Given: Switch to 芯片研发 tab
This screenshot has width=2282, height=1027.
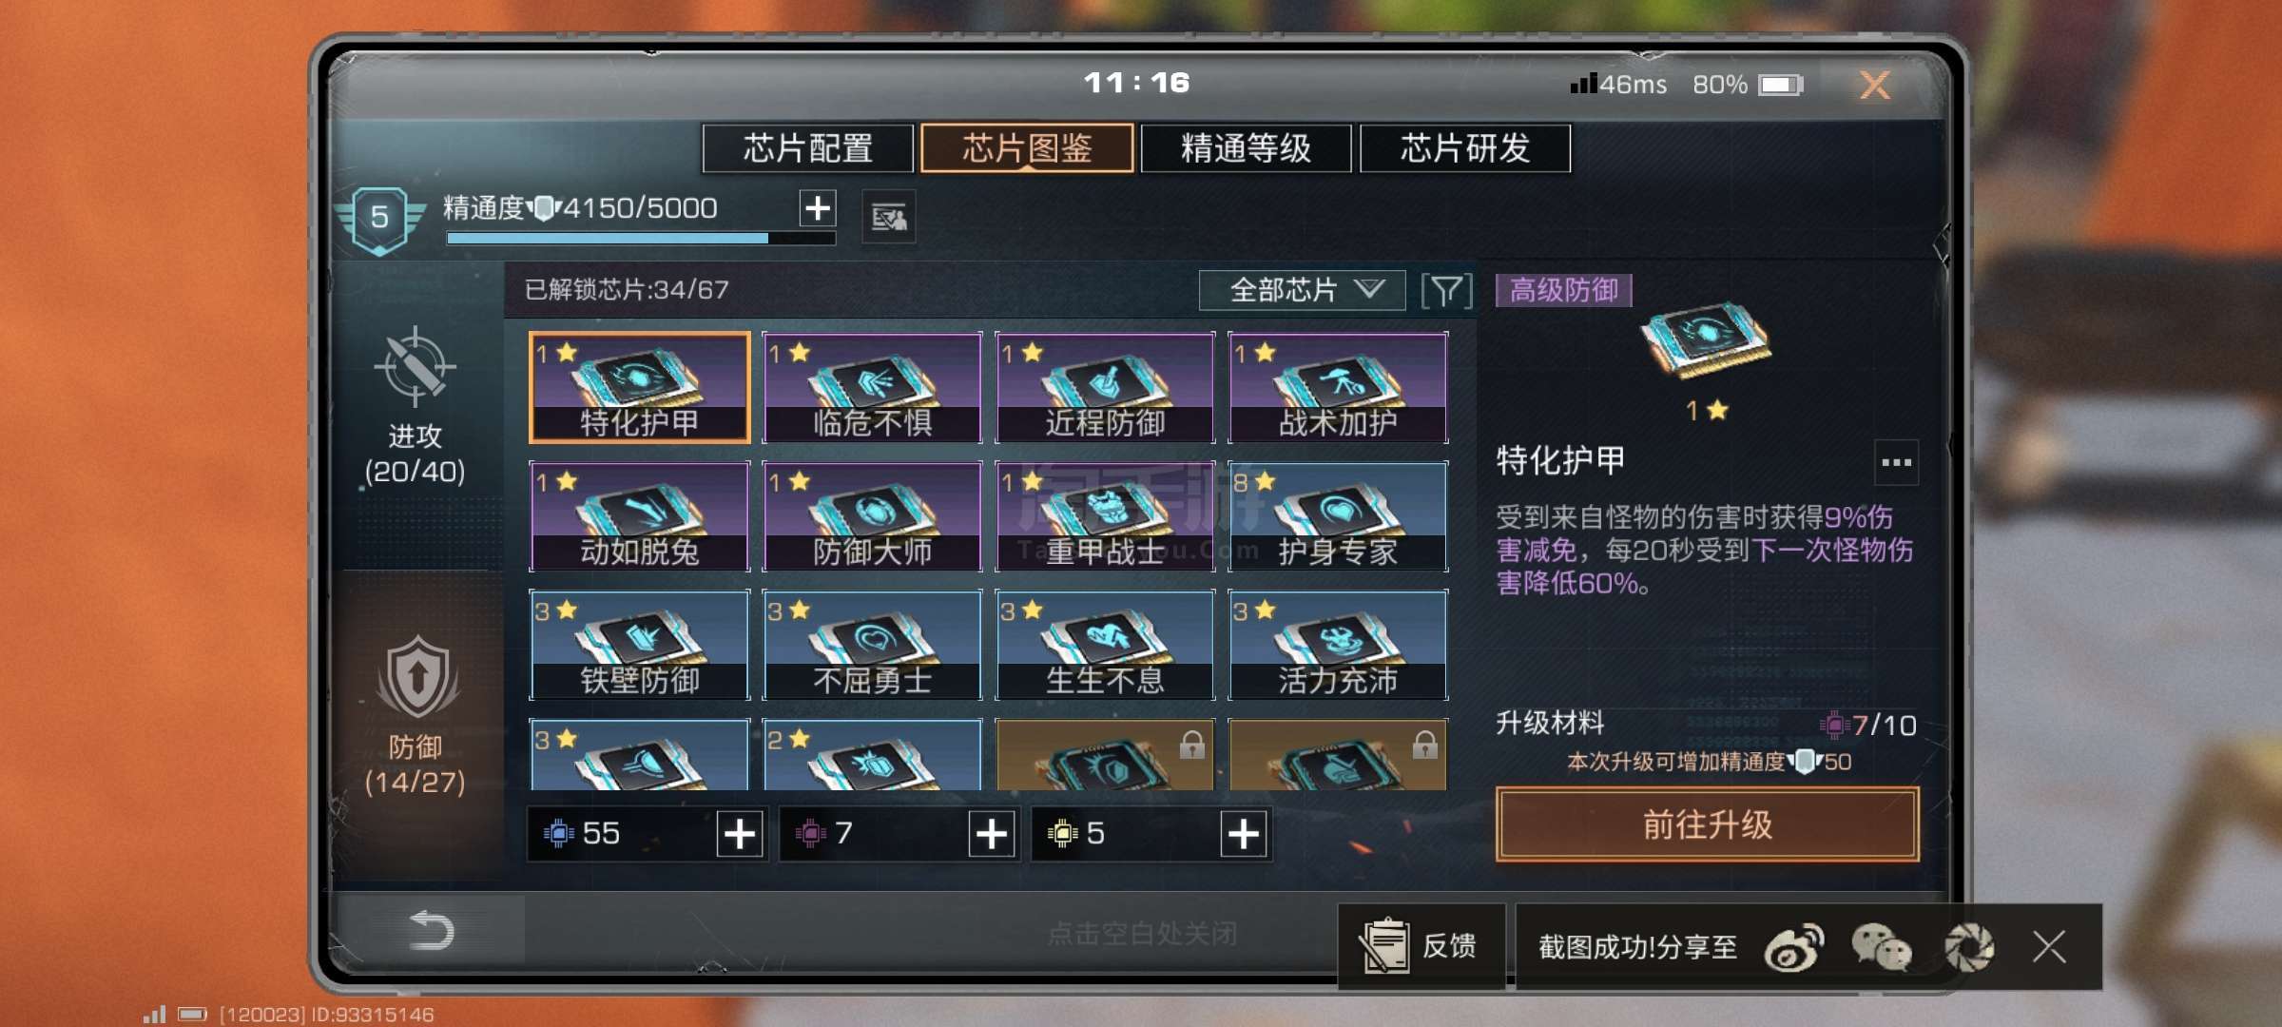Looking at the screenshot, I should coord(1465,148).
